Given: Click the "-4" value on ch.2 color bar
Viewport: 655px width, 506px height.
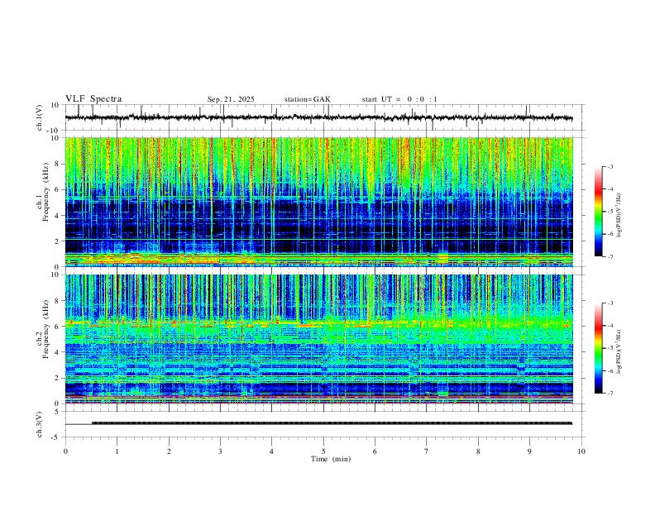Looking at the screenshot, I should tap(610, 326).
